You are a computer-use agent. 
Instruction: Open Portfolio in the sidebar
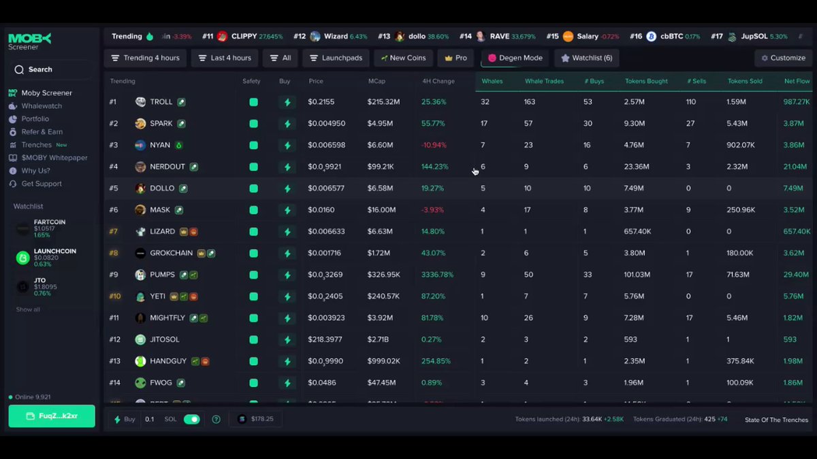tap(29, 119)
